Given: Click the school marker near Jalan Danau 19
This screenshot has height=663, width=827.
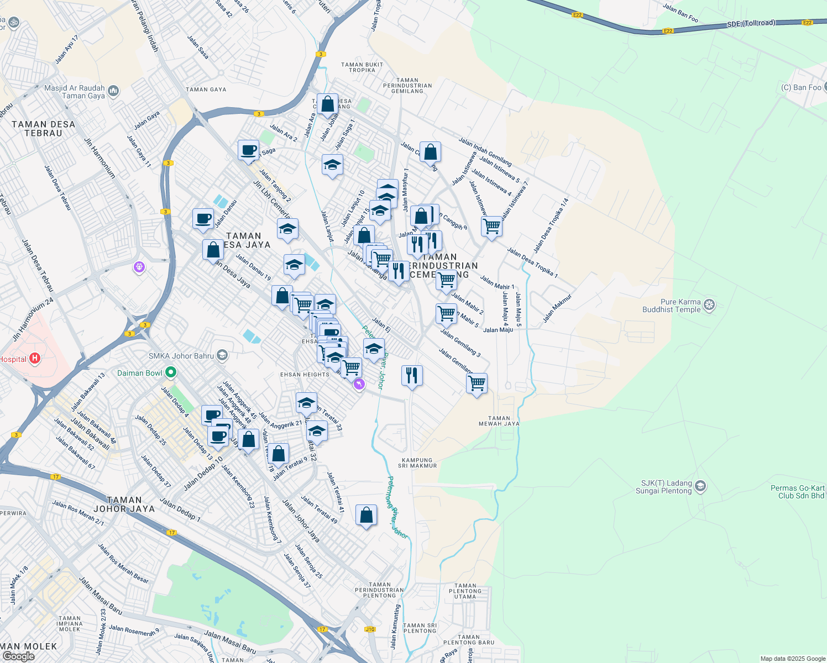Looking at the screenshot, I should pos(294,265).
